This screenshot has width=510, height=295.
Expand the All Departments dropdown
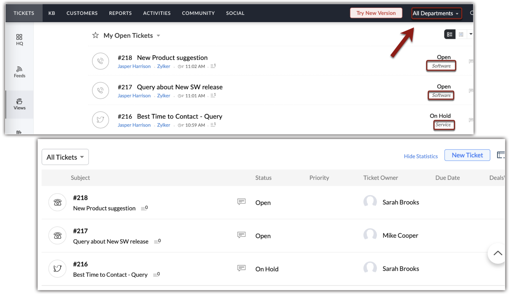point(436,13)
